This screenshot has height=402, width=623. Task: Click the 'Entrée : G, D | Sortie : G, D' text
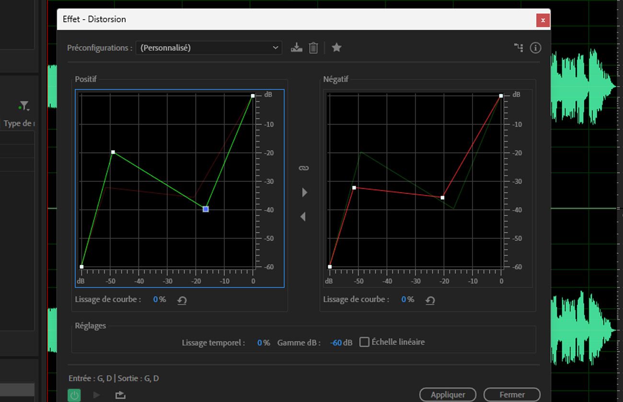pos(114,379)
